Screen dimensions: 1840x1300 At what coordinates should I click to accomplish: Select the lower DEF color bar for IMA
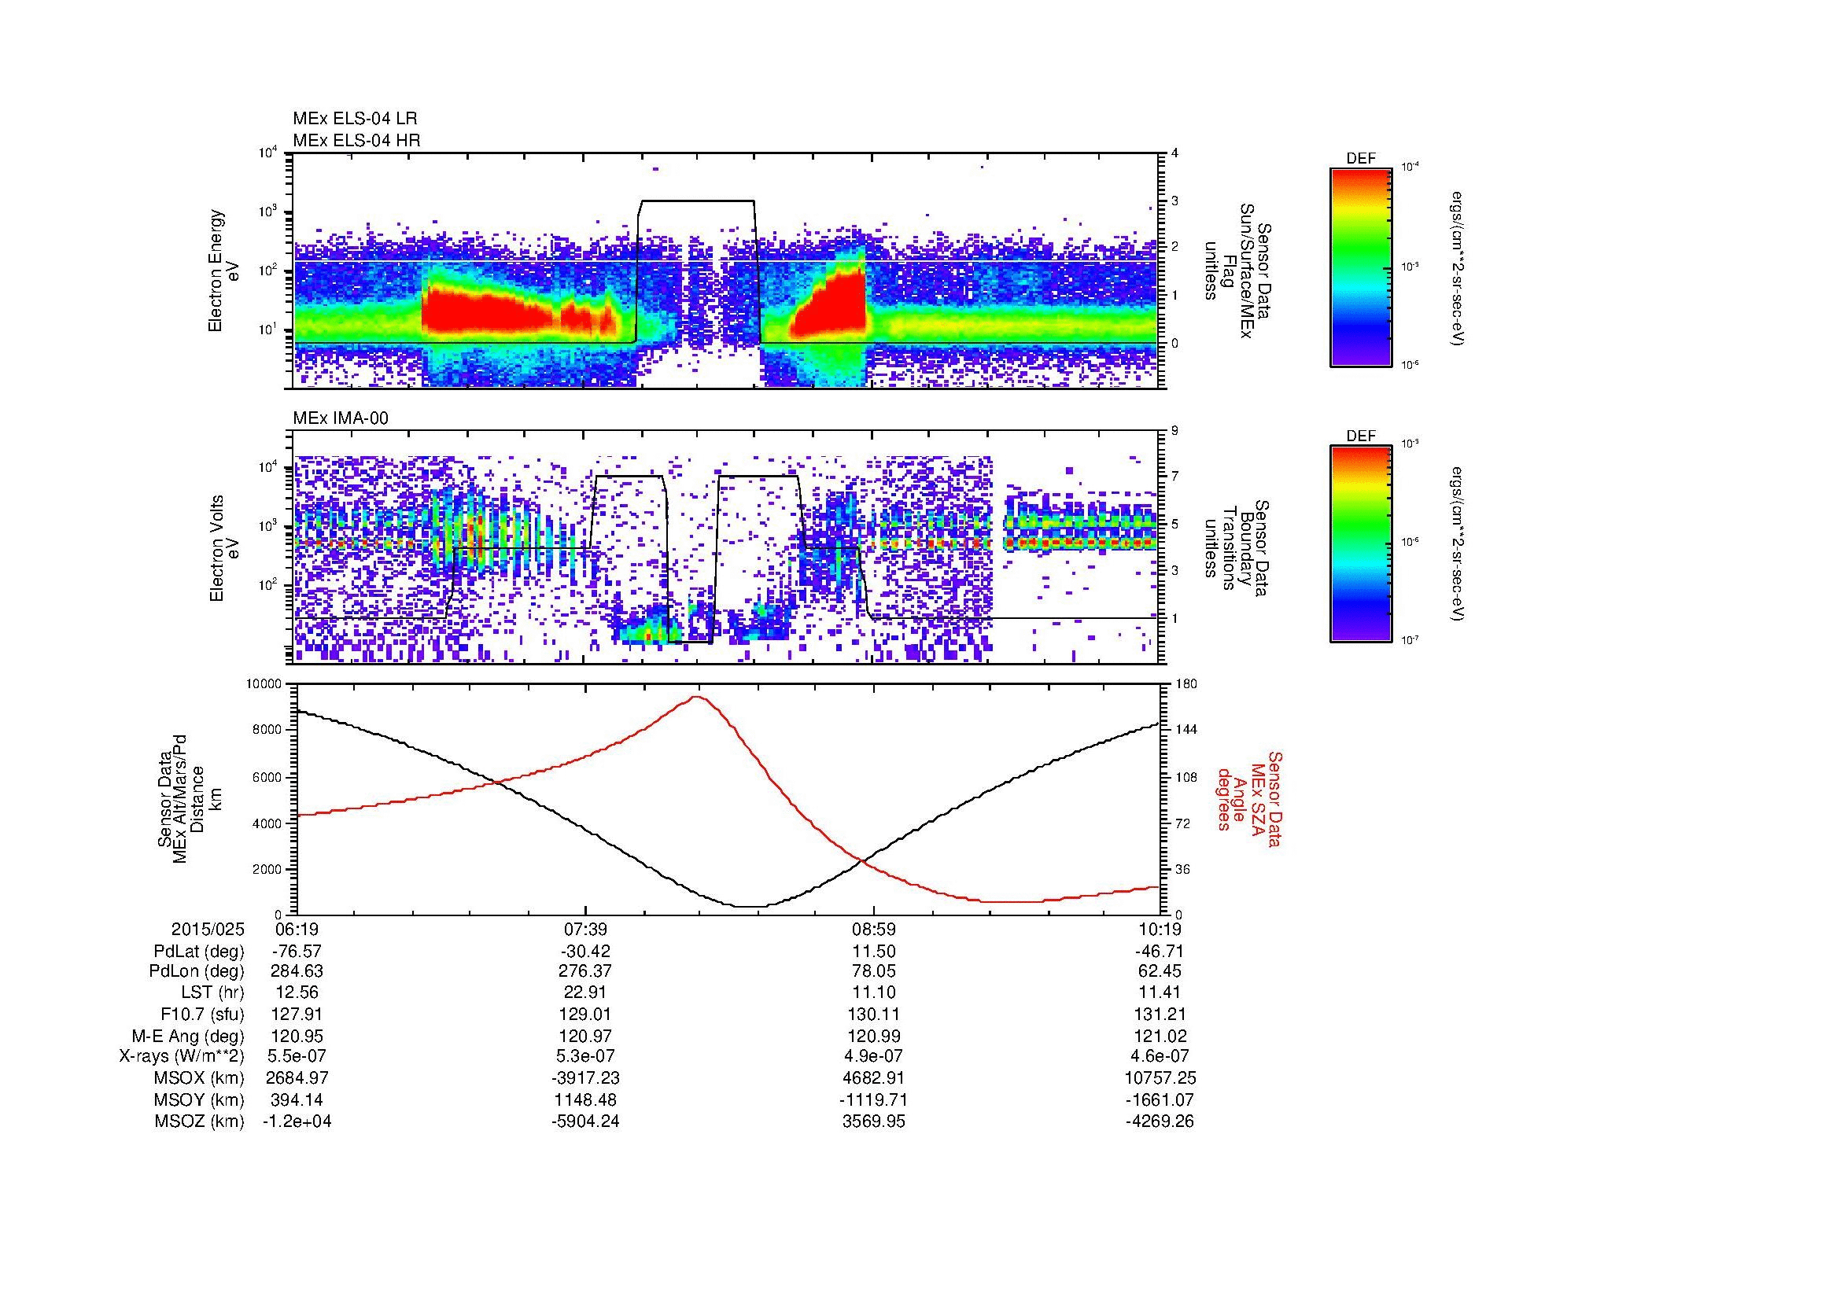click(1361, 545)
